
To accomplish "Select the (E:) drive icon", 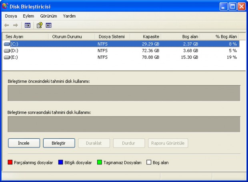I will coord(7,57).
